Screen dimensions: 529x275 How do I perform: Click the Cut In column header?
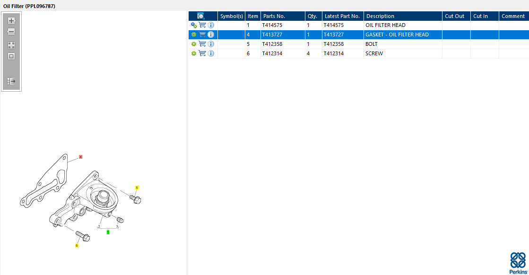pos(485,16)
